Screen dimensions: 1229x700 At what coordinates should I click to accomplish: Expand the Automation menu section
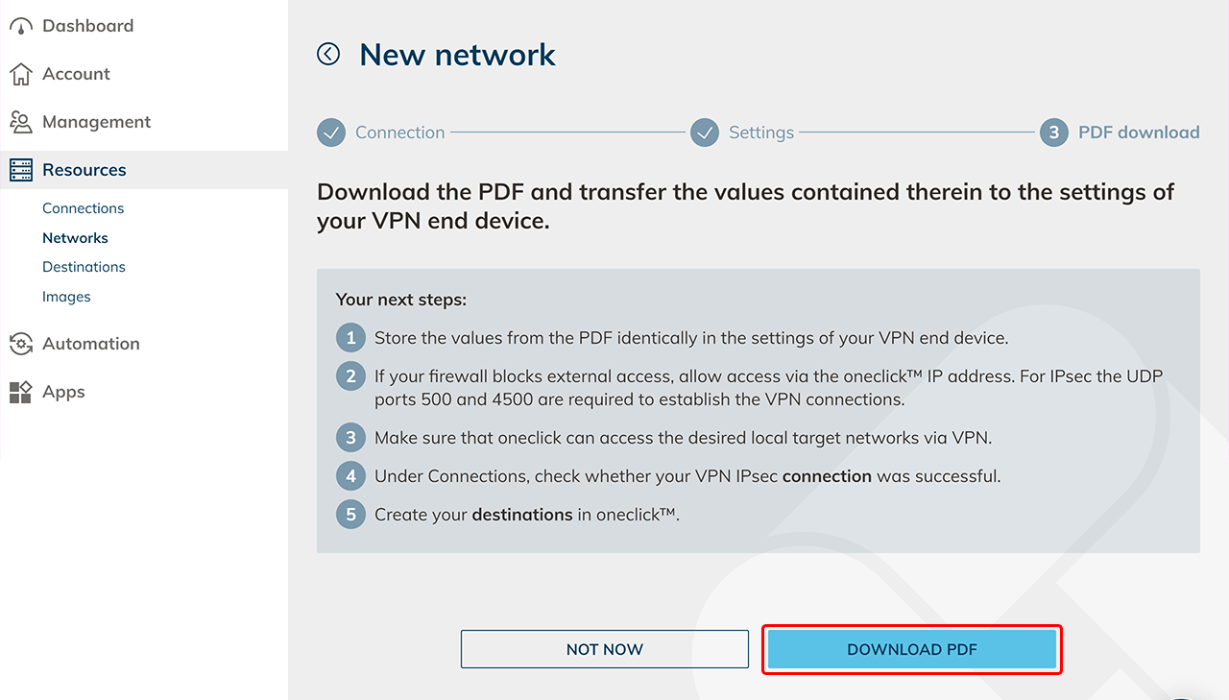[x=90, y=344]
